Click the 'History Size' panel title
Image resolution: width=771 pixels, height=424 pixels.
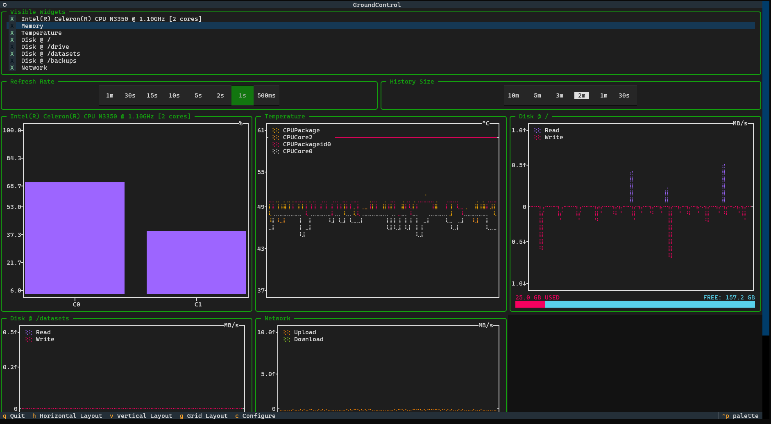tap(412, 82)
